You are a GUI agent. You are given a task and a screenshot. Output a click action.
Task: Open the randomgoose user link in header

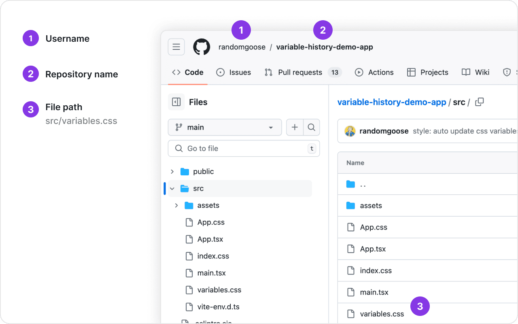coord(242,47)
